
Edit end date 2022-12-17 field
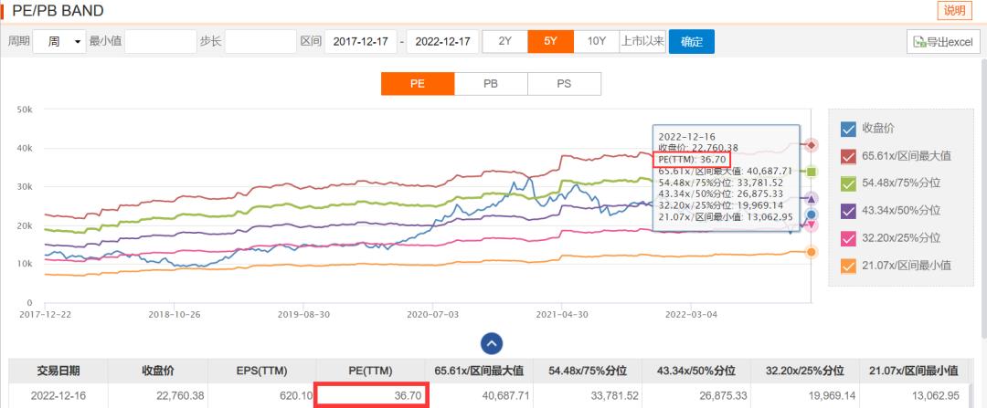tap(442, 41)
